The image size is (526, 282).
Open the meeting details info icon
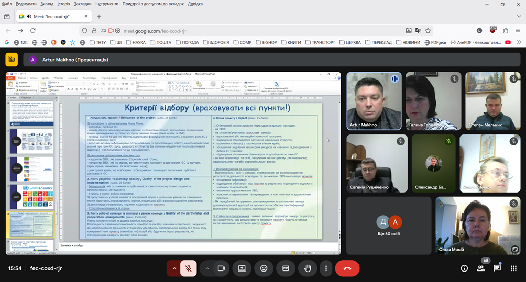click(464, 268)
